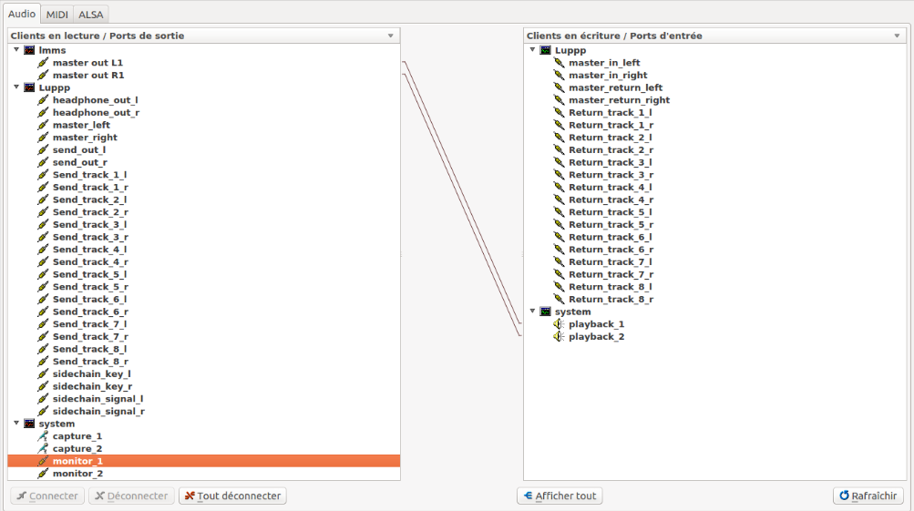Click the plug icon of Return_track_5_r
Screen dimensions: 914x511
click(559, 225)
